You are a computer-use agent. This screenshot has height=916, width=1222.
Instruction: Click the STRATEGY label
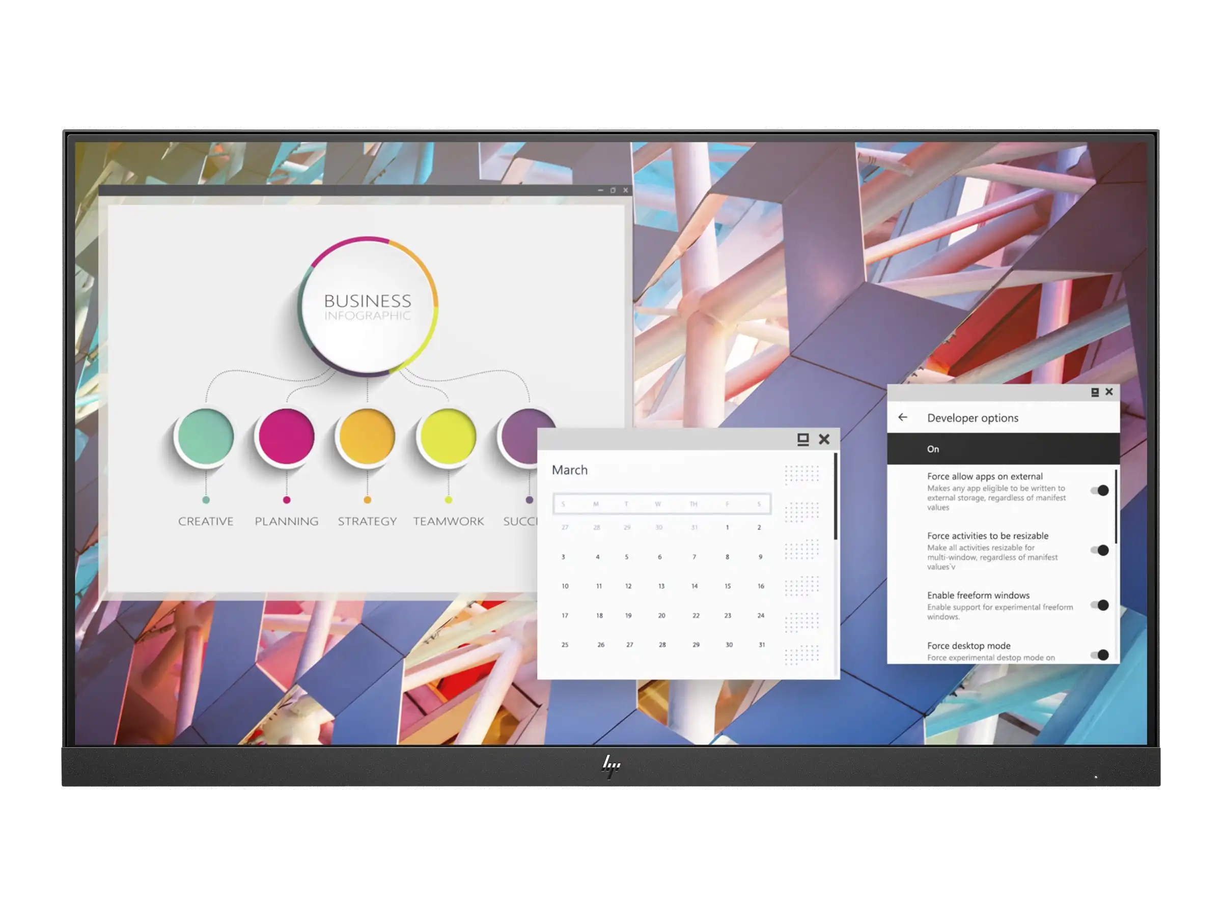(367, 521)
